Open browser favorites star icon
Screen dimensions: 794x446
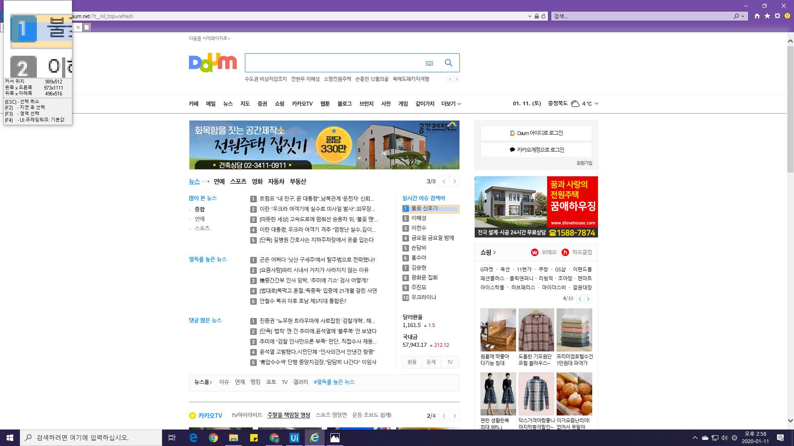click(767, 16)
